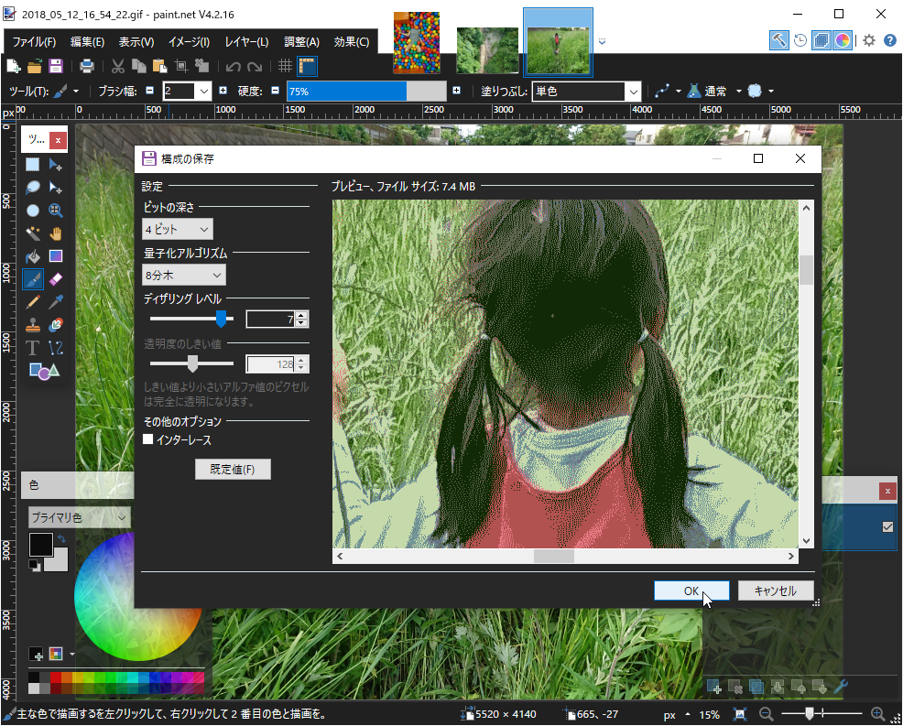The height and width of the screenshot is (726, 903).
Task: Open the レイヤー menu
Action: tap(248, 41)
